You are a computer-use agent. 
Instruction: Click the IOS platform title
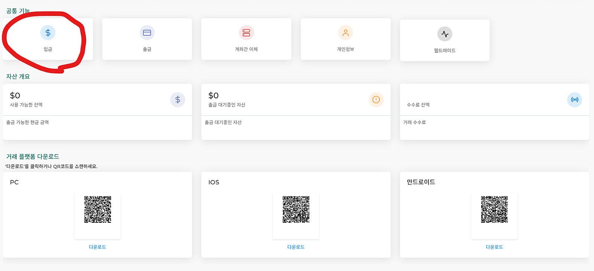(x=214, y=182)
